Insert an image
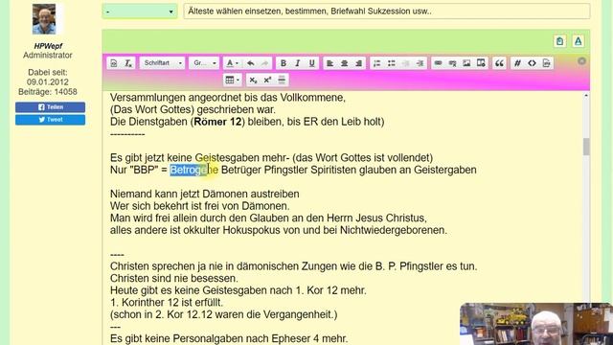The image size is (613, 345). tap(466, 63)
